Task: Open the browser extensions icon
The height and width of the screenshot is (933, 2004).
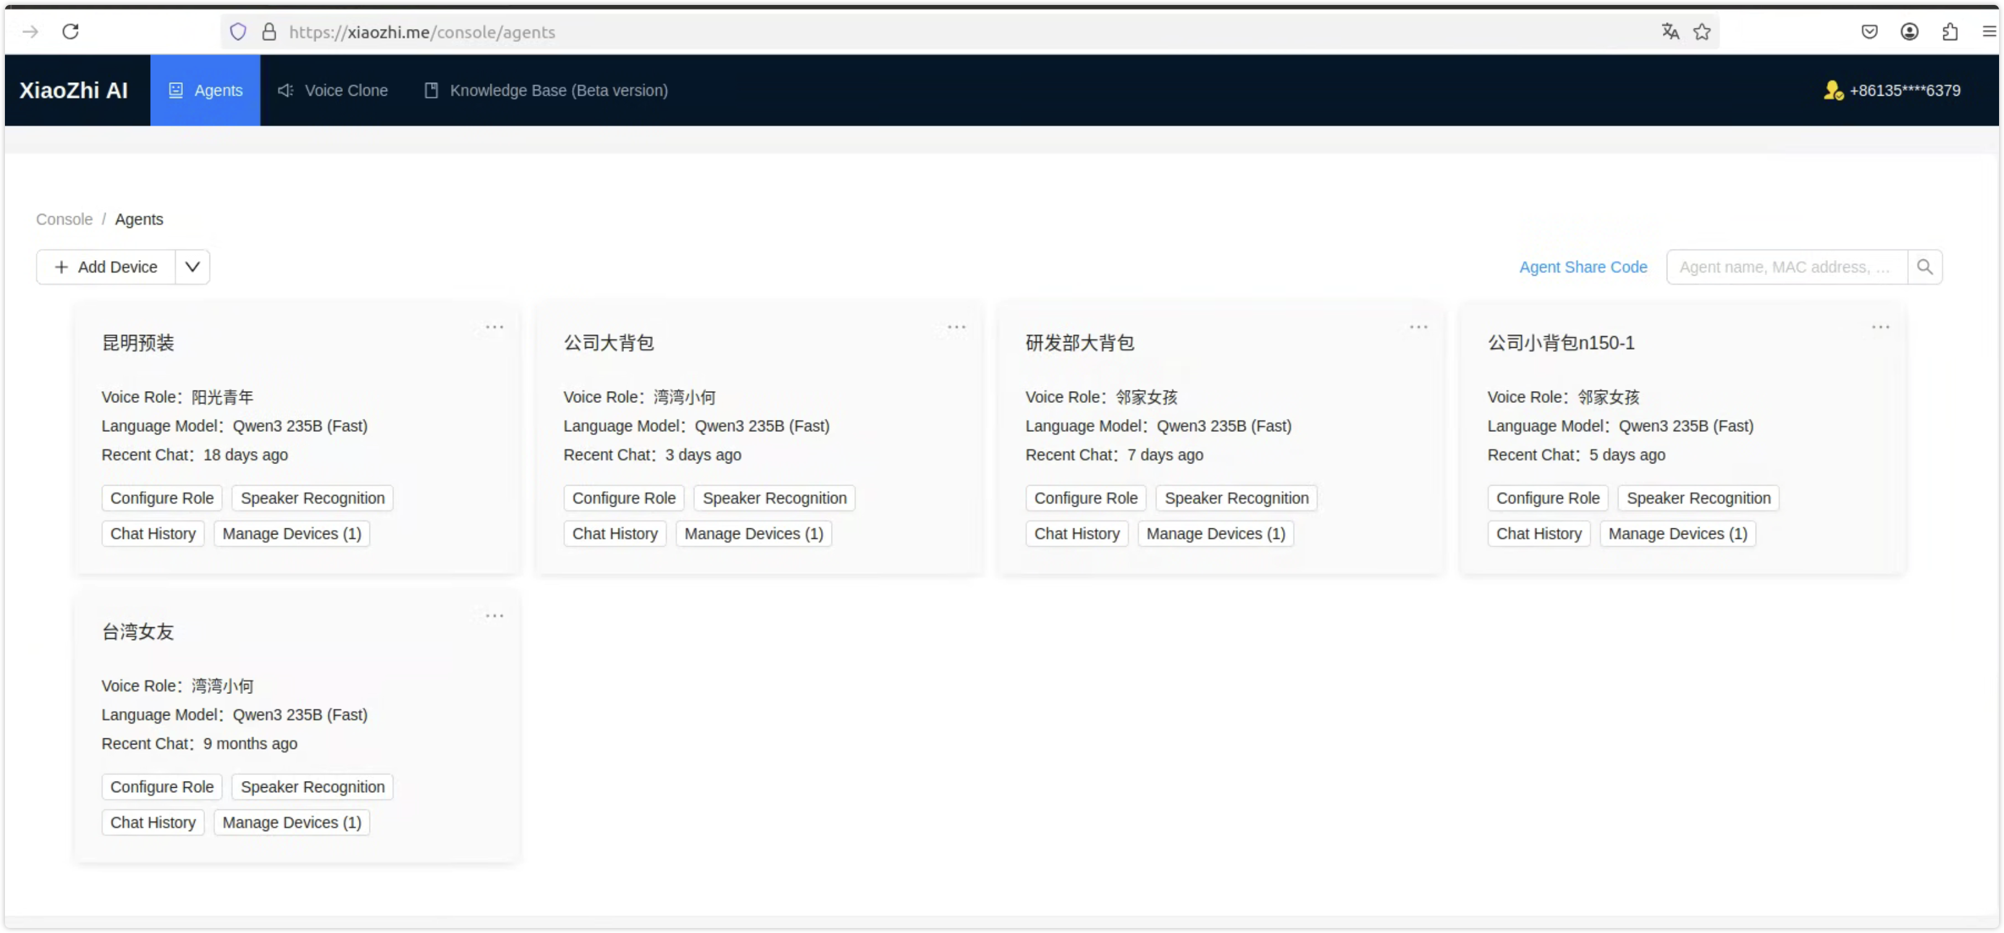Action: [x=1950, y=32]
